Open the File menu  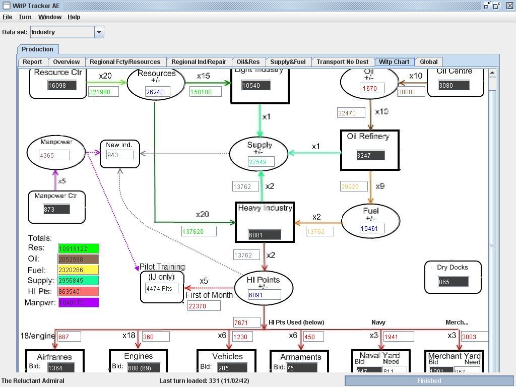point(7,17)
